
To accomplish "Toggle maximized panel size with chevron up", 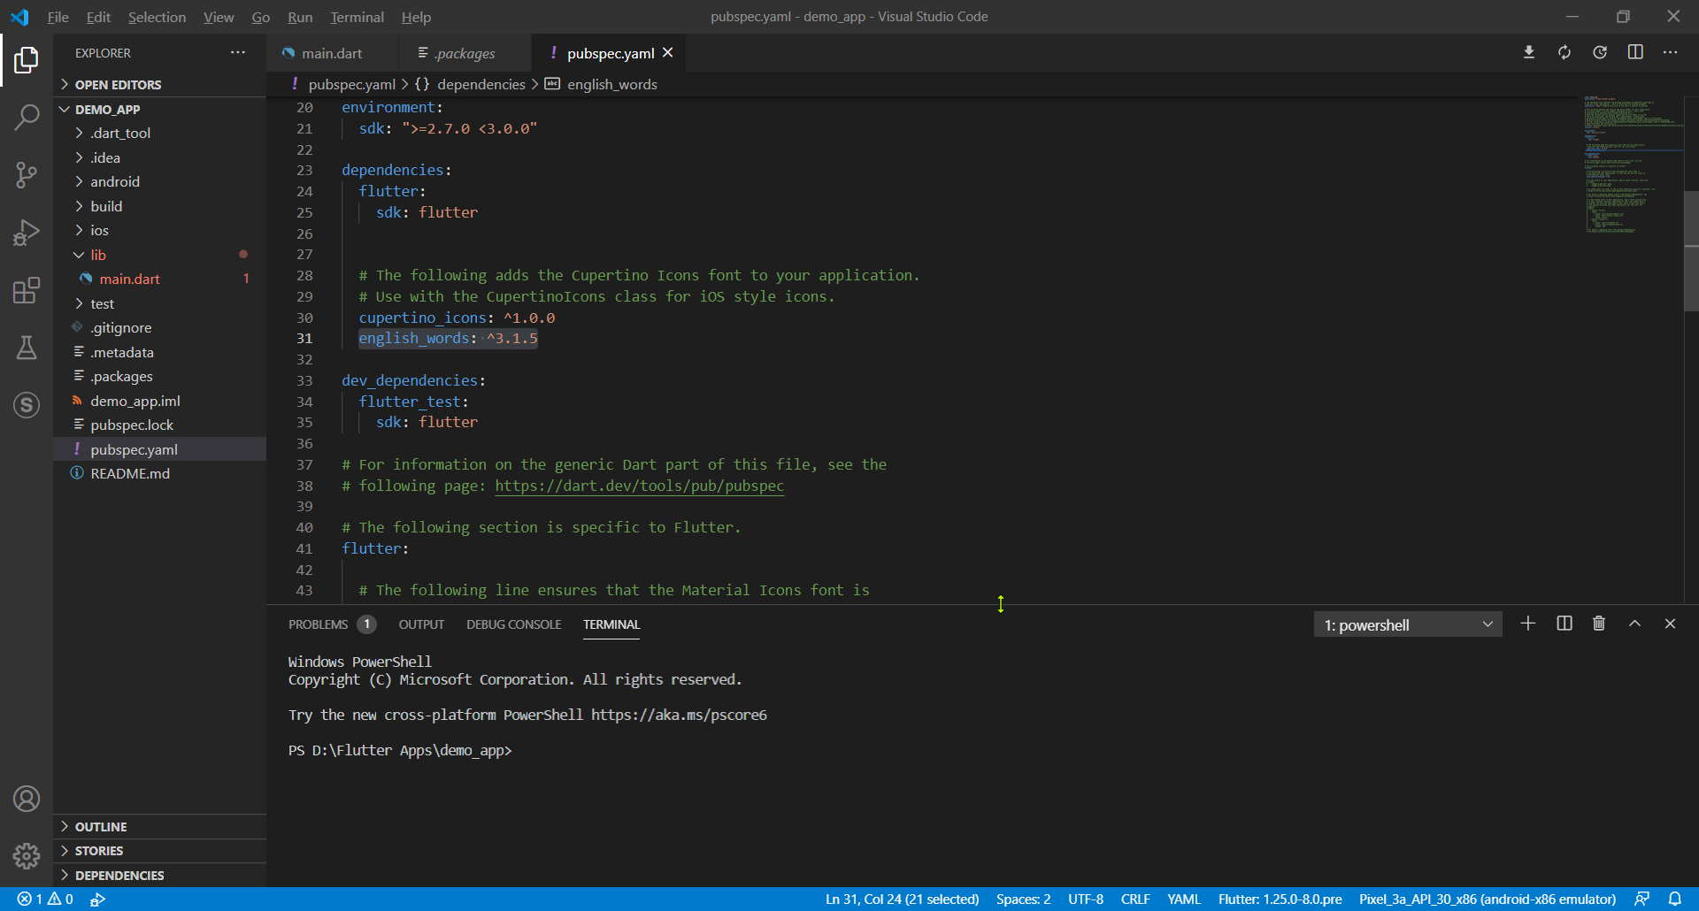I will click(1634, 624).
